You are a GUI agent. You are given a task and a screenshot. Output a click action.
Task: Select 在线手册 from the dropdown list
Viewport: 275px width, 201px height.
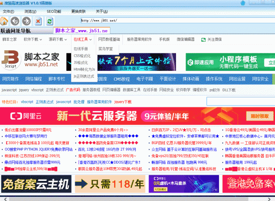pos(81,49)
